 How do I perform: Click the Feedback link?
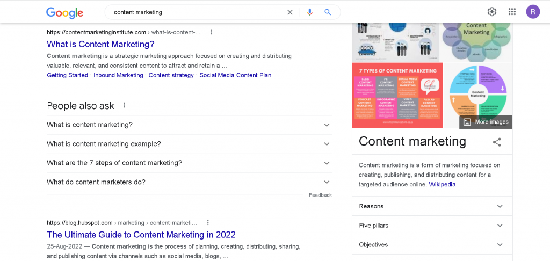[x=320, y=195]
